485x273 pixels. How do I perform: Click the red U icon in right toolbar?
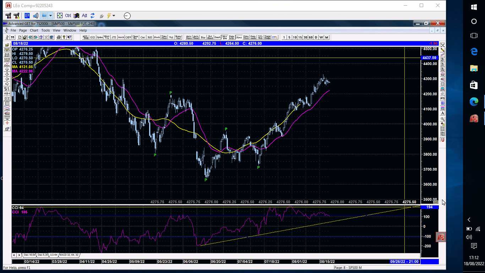point(443,139)
